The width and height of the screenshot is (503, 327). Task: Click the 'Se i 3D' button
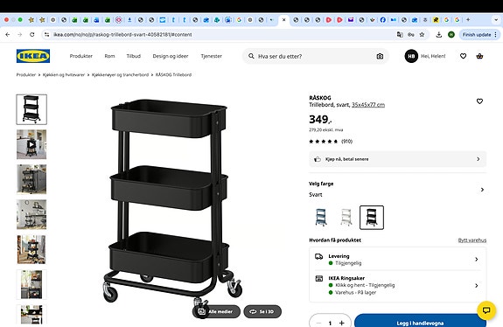click(262, 311)
